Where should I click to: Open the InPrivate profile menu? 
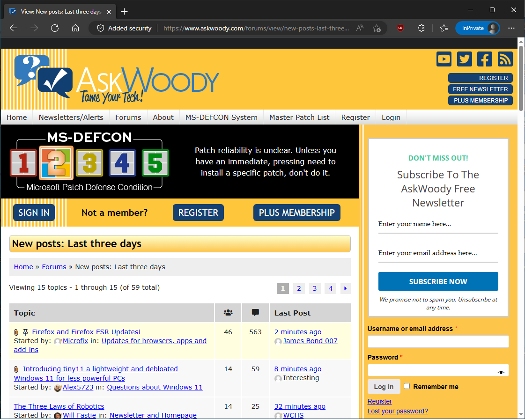(477, 28)
